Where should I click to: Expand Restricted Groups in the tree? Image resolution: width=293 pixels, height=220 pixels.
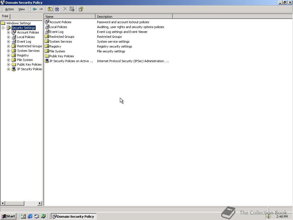pyautogui.click(x=8, y=46)
